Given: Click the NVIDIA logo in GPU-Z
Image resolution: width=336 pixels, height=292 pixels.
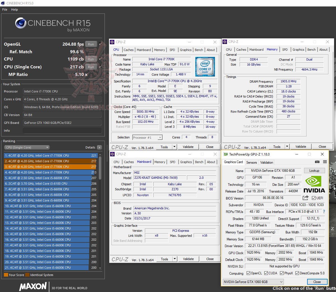Looking at the screenshot, I should pyautogui.click(x=314, y=184).
